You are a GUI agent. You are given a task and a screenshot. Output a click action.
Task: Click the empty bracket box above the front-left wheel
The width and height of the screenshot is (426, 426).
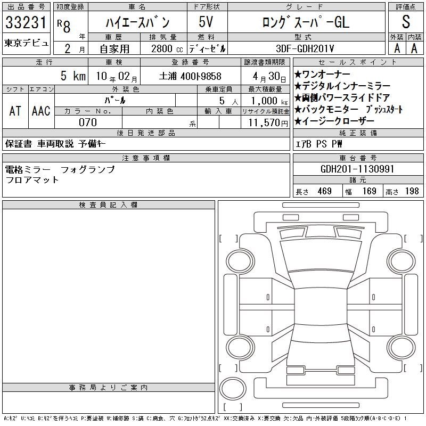pyautogui.click(x=229, y=238)
